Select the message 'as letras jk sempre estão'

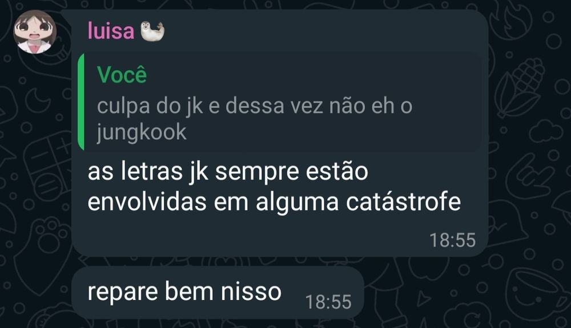pyautogui.click(x=228, y=171)
